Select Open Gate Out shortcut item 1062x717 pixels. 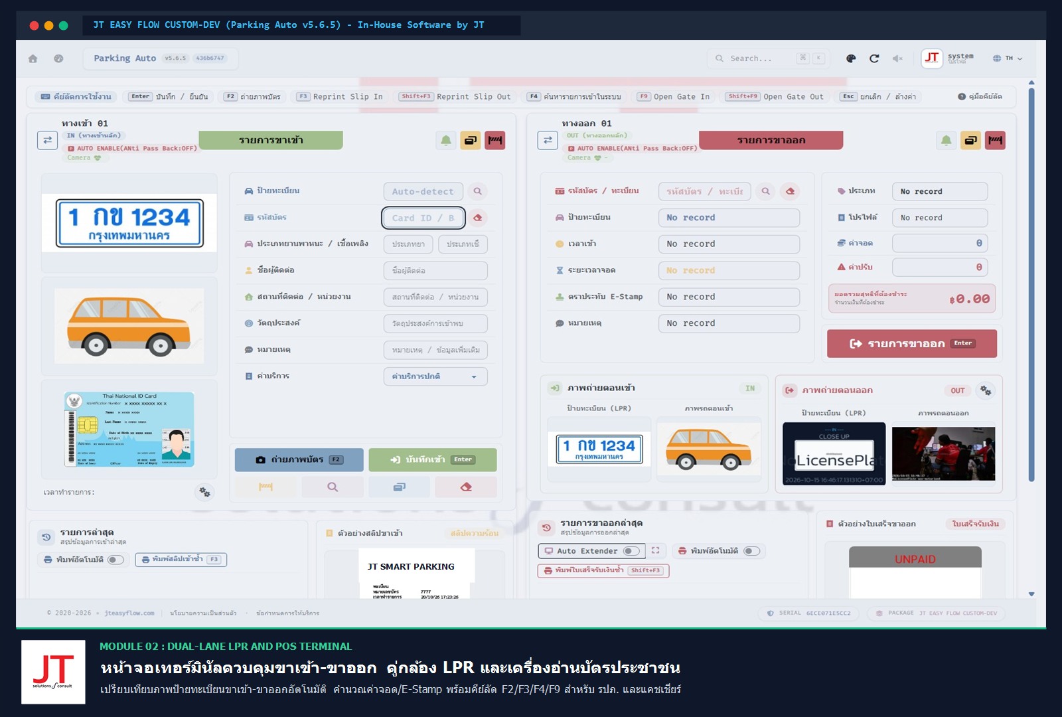774,96
